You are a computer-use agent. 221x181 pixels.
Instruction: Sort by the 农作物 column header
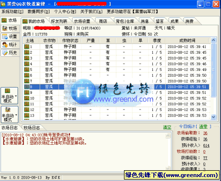click(x=49, y=41)
